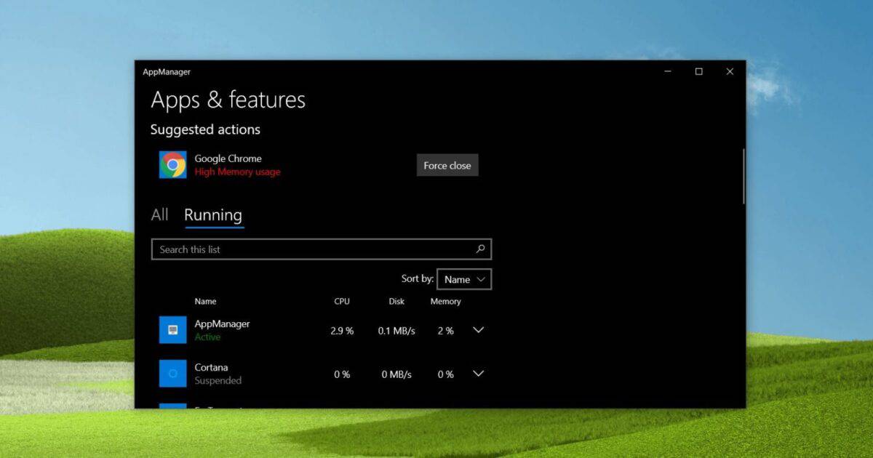Click the Disk column header
The image size is (873, 458).
click(396, 301)
